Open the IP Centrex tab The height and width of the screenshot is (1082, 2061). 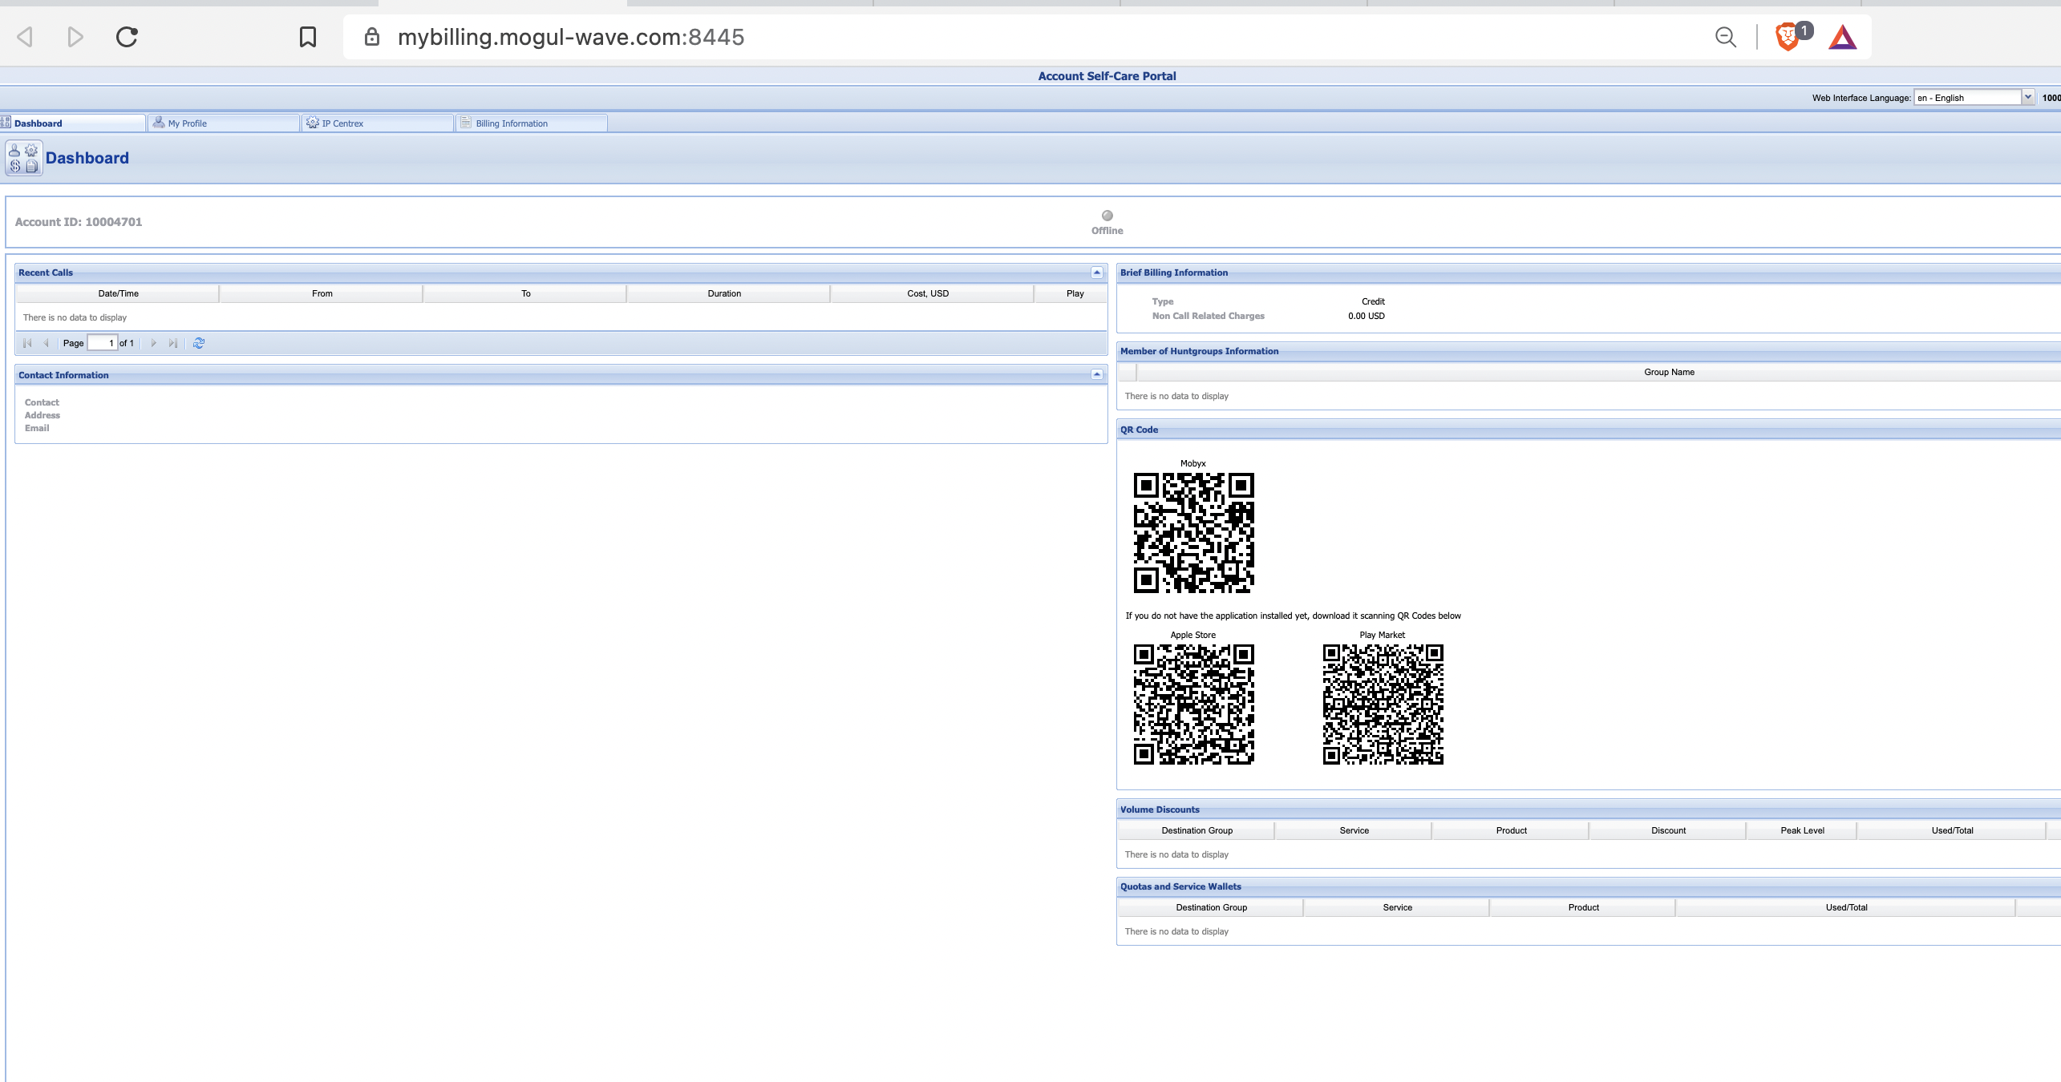coord(377,123)
